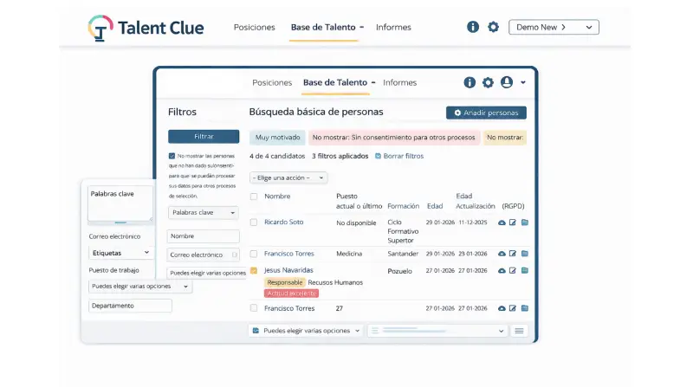The image size is (693, 387).
Task: Tick the checkbox for Francisco Torres with Medicina
Action: (x=254, y=254)
